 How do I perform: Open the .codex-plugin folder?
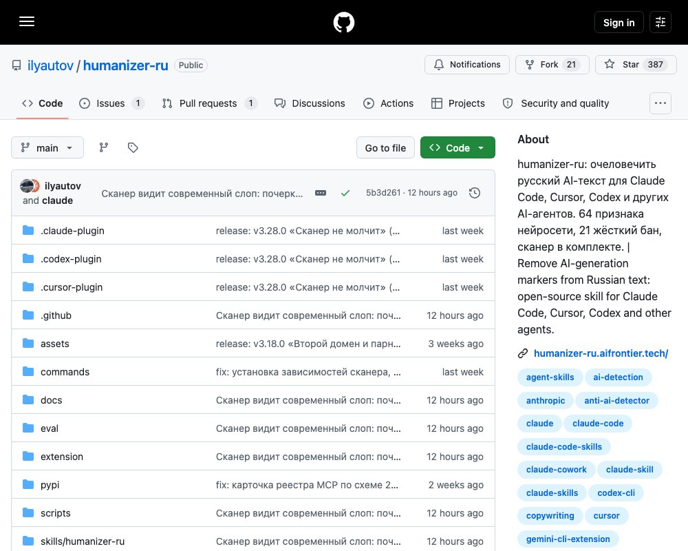(71, 259)
